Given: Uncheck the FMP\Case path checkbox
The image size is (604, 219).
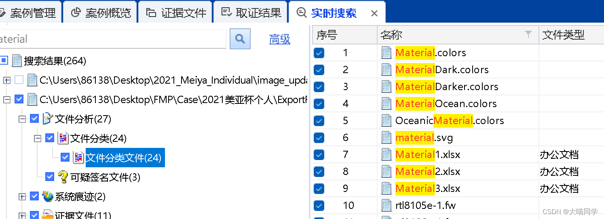Looking at the screenshot, I should pyautogui.click(x=19, y=99).
